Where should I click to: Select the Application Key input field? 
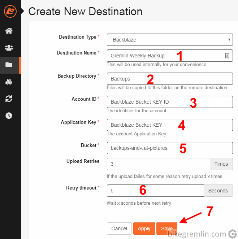170,125
